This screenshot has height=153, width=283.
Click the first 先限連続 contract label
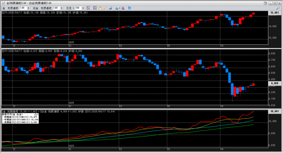coord(13,8)
